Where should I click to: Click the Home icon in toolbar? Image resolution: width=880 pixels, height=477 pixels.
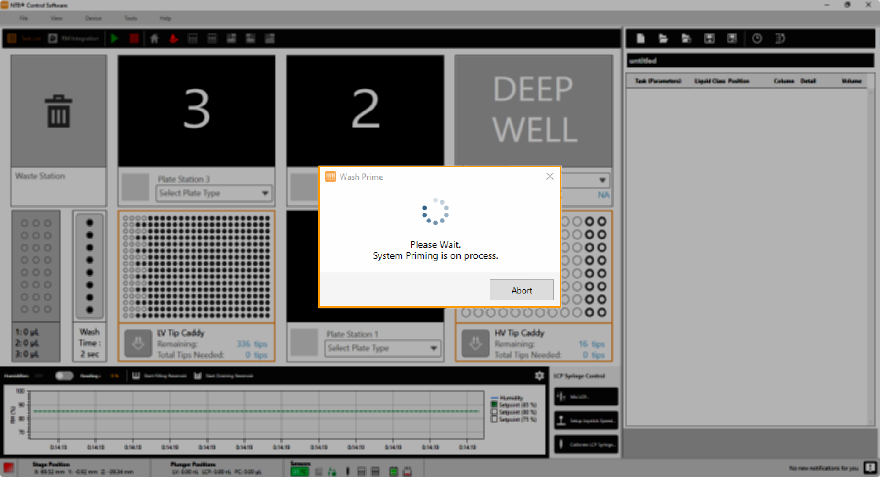[154, 39]
